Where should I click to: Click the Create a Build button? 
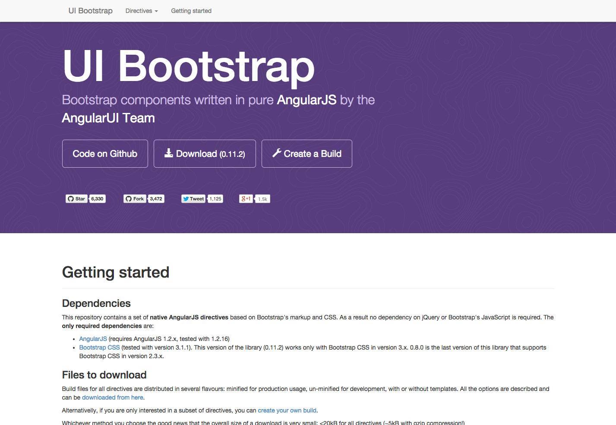tap(307, 153)
